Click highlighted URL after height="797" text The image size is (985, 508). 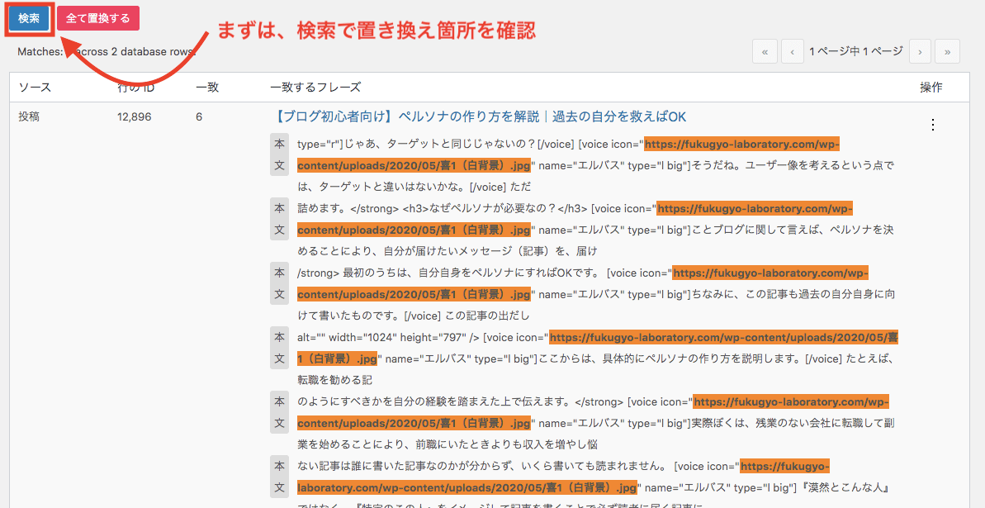coord(723,338)
